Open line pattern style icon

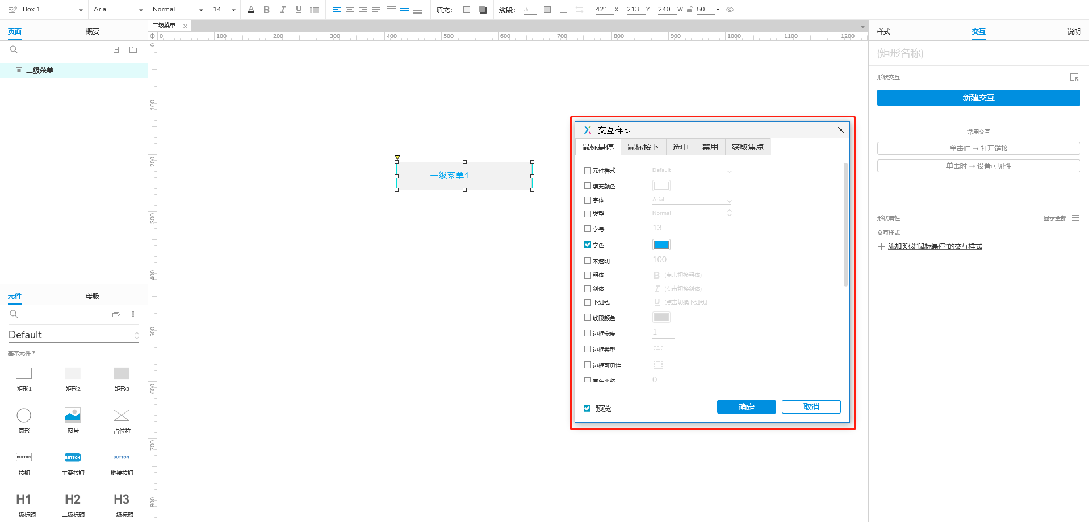tap(563, 10)
